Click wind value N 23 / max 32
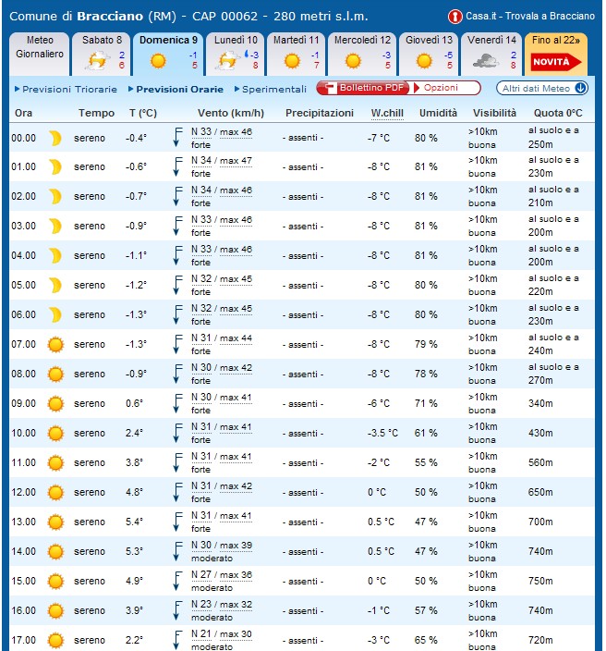Image resolution: width=606 pixels, height=651 pixels. [222, 605]
